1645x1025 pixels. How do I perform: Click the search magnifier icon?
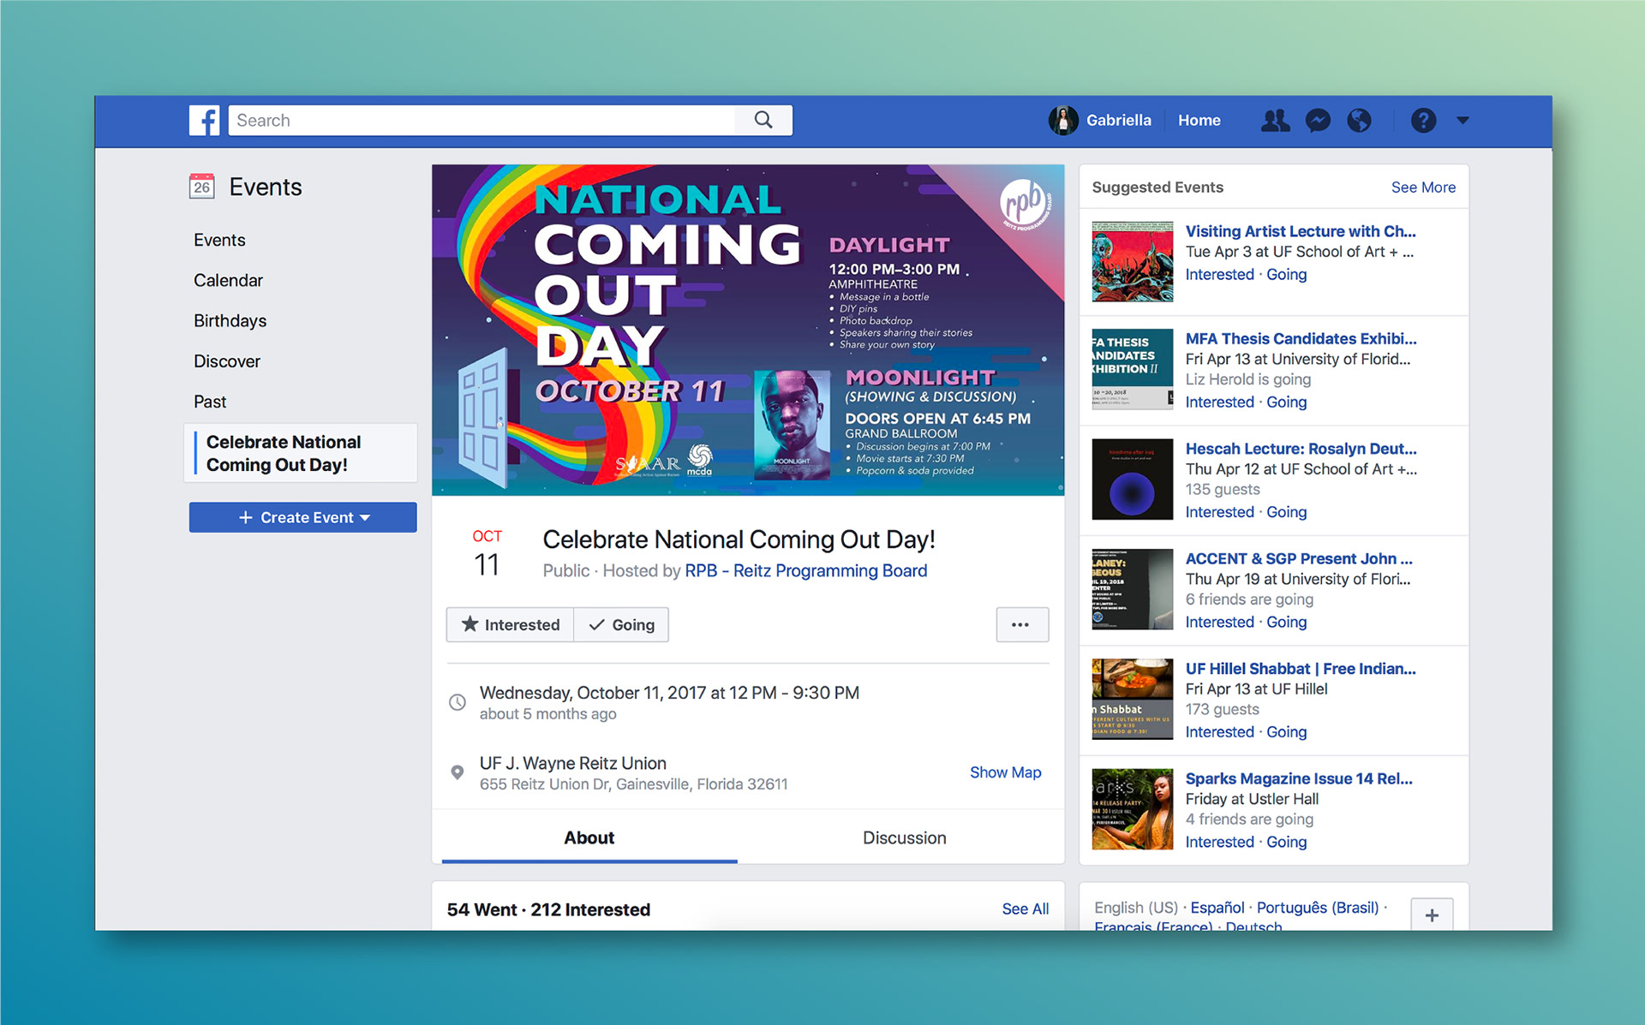pos(763,120)
